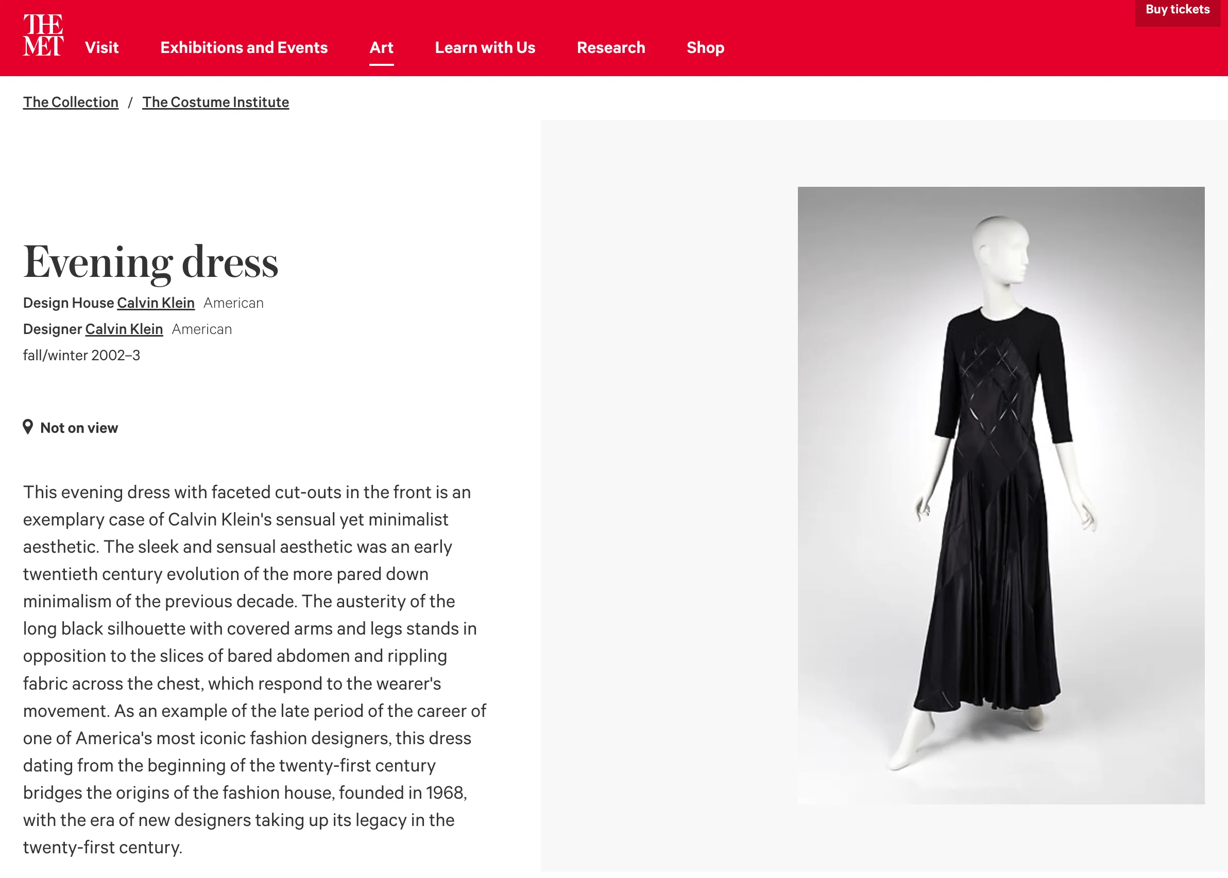1228x878 pixels.
Task: Click the Not on view label
Action: click(x=79, y=428)
